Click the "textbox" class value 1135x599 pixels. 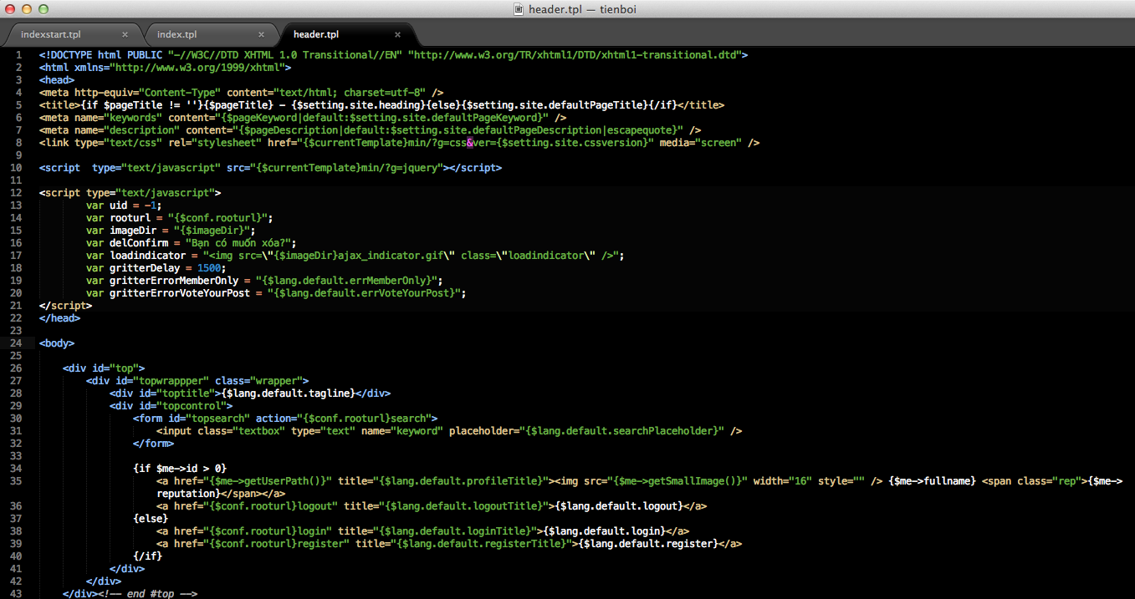point(260,431)
